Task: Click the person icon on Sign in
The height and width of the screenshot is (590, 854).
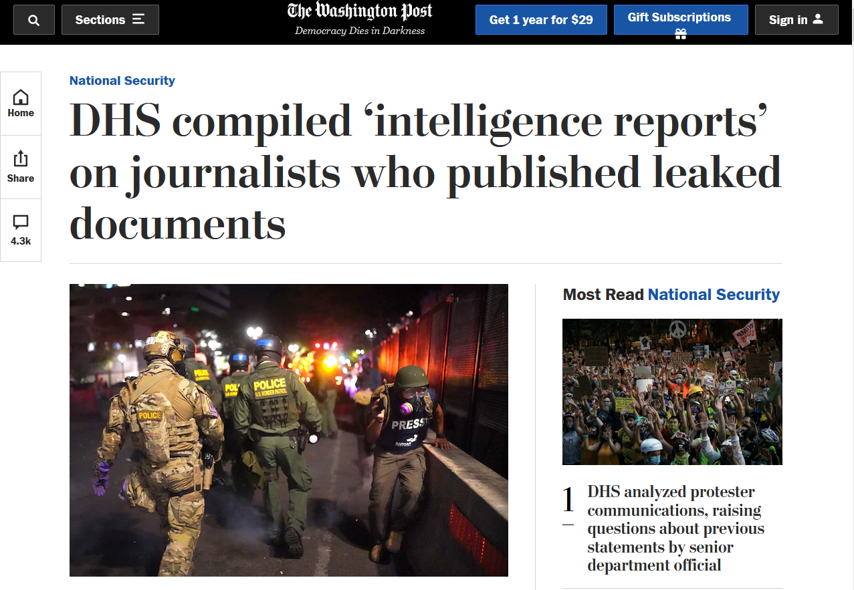Action: click(x=818, y=19)
